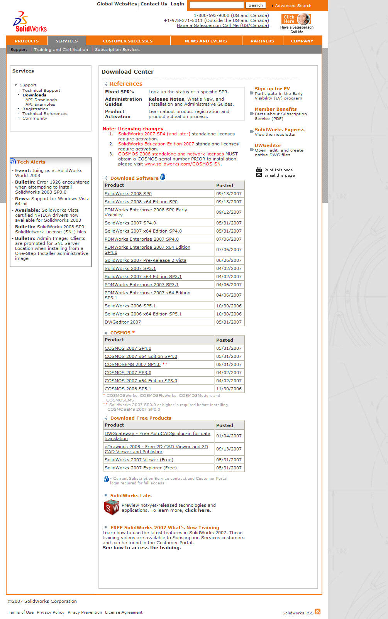Open Technical Support in sidebar tree
Viewport: 388px width, 619px height.
click(41, 90)
